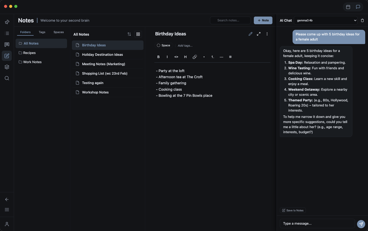
Task: Expand the note to fullscreen view
Action: (259, 34)
